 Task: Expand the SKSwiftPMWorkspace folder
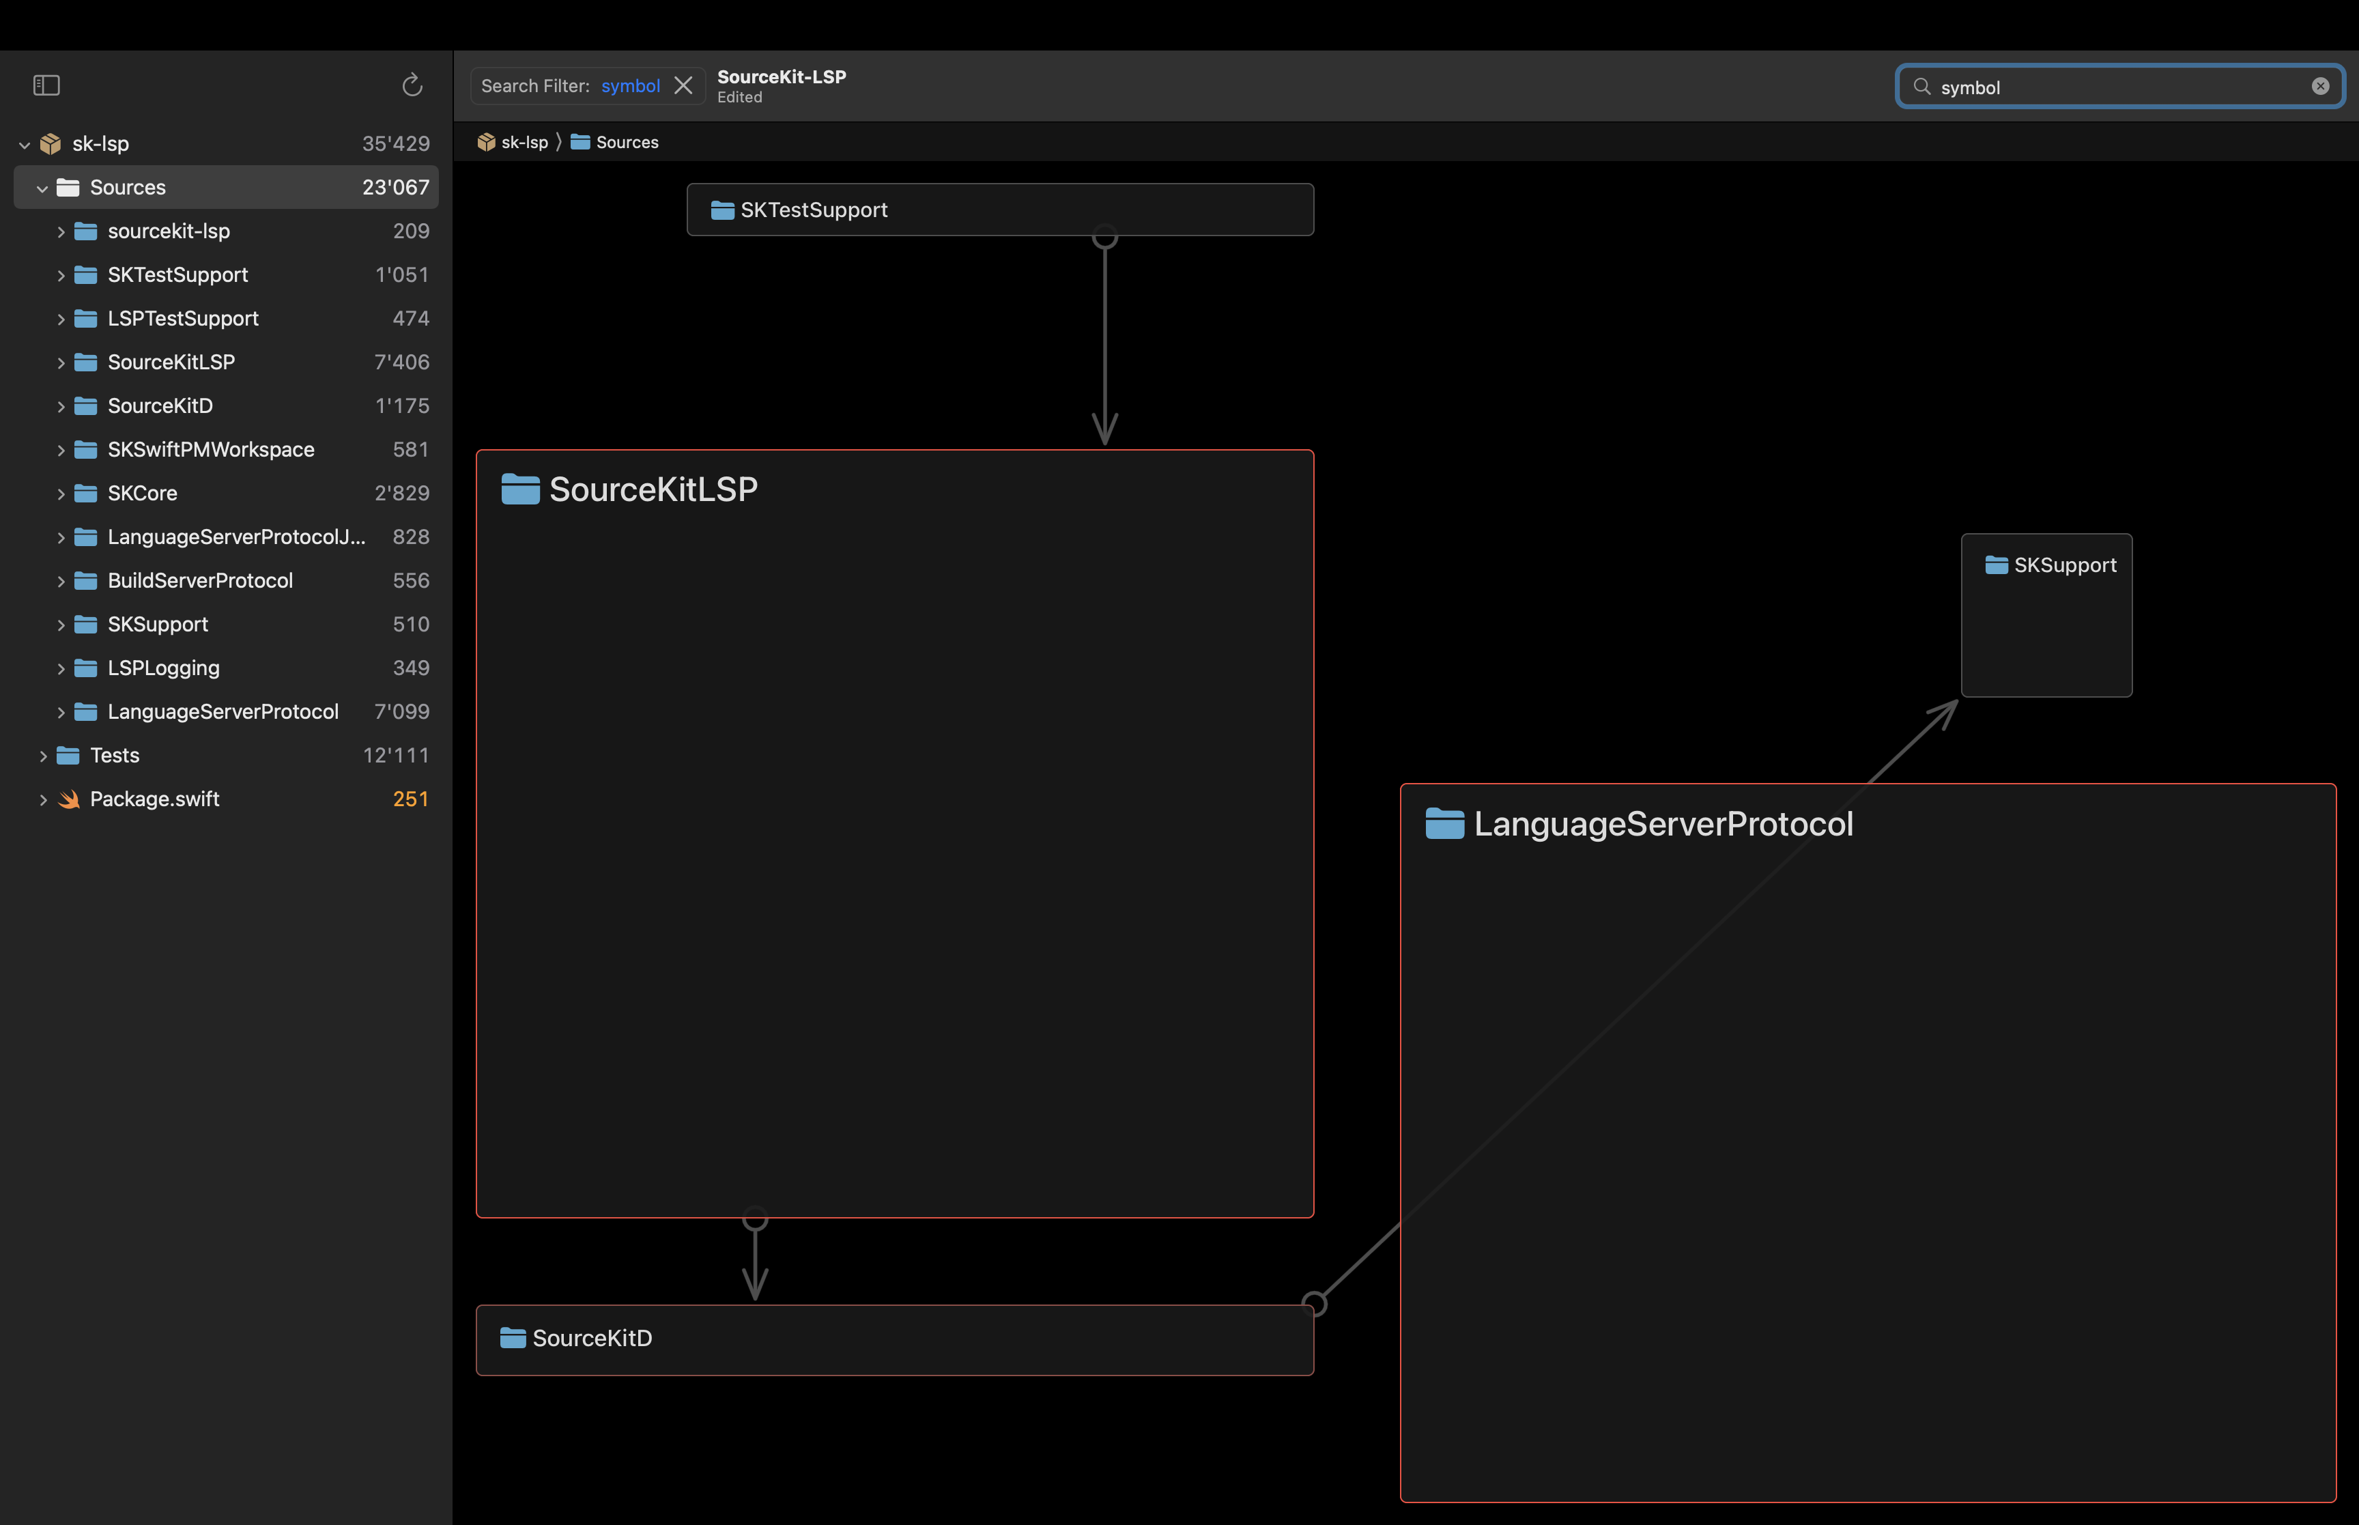pyautogui.click(x=60, y=450)
